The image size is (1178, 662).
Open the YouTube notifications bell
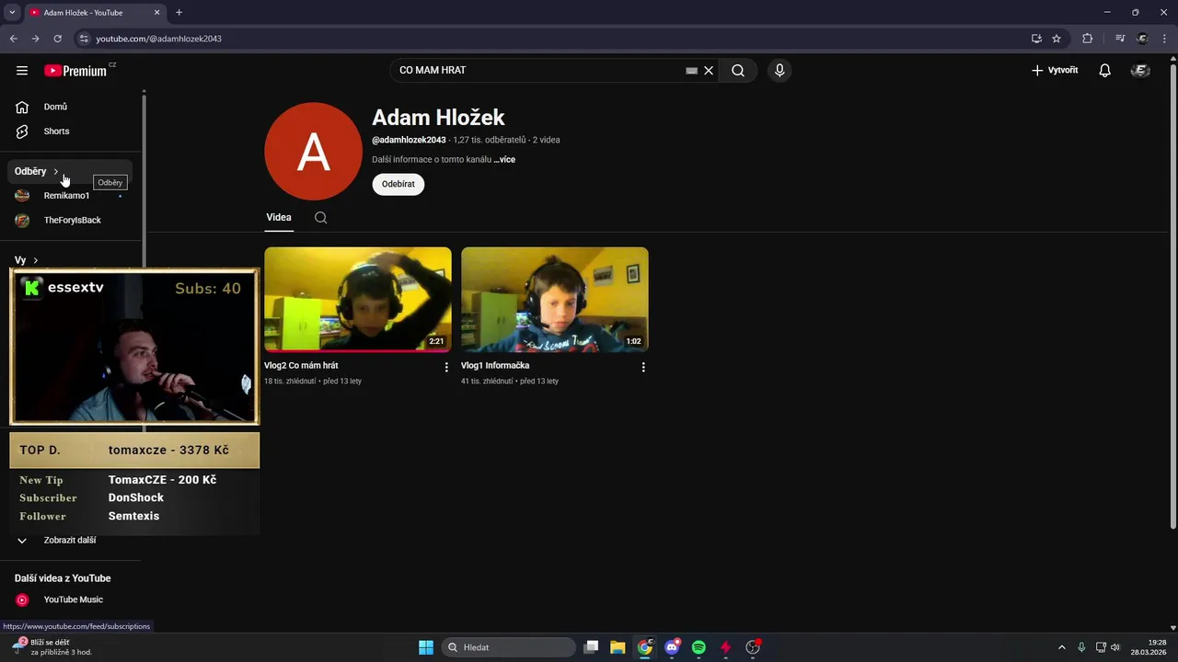pyautogui.click(x=1105, y=71)
